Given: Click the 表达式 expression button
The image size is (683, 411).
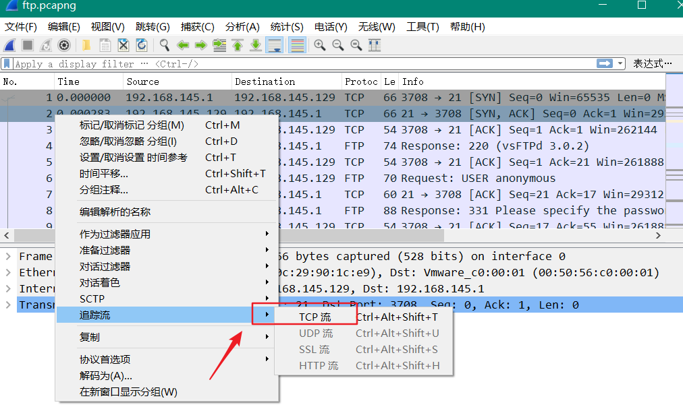Looking at the screenshot, I should (x=652, y=63).
